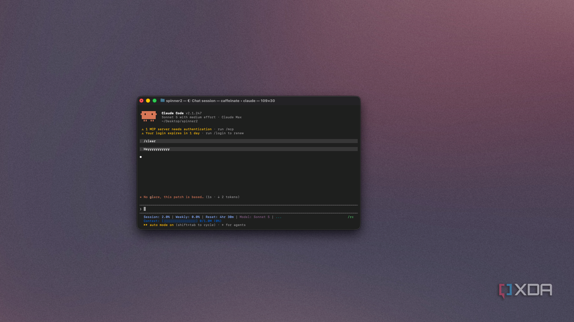Screen dimensions: 574x322
Task: Click the green /rc indicator
Action: click(351, 217)
